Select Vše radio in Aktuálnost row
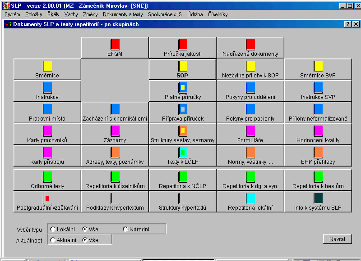The height and width of the screenshot is (261, 361). pyautogui.click(x=84, y=240)
